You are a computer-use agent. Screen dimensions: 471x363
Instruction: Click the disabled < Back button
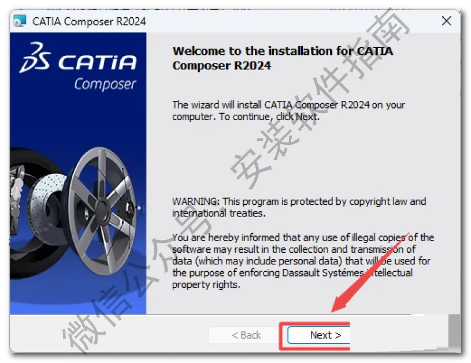246,335
